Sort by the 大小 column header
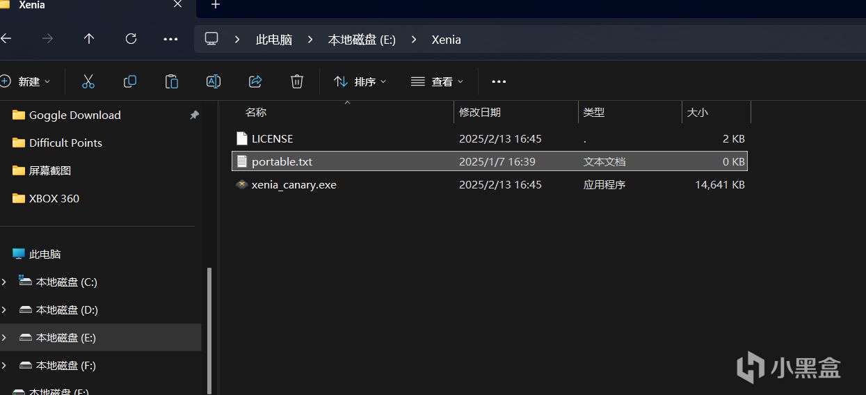 pos(698,112)
